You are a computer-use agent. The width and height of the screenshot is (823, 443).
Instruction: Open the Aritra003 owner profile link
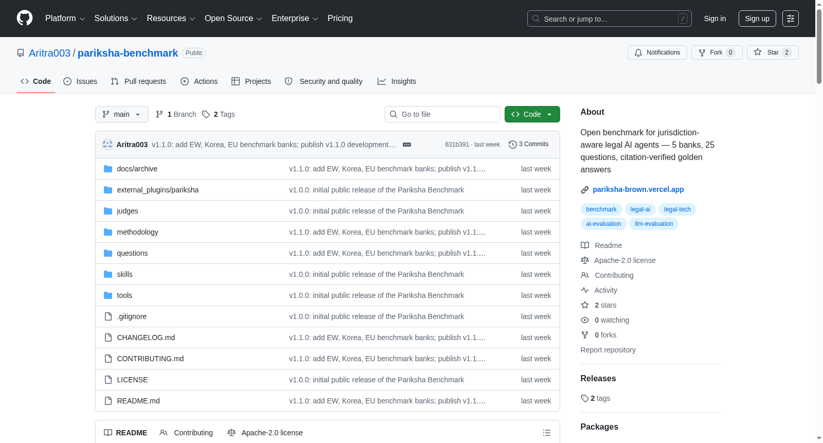point(49,53)
